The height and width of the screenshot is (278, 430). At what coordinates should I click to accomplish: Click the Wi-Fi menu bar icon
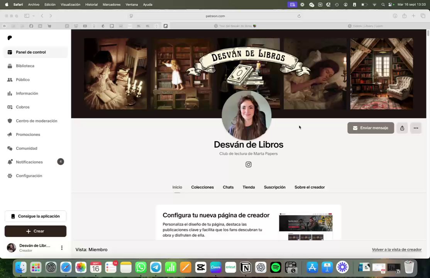coord(374,4)
